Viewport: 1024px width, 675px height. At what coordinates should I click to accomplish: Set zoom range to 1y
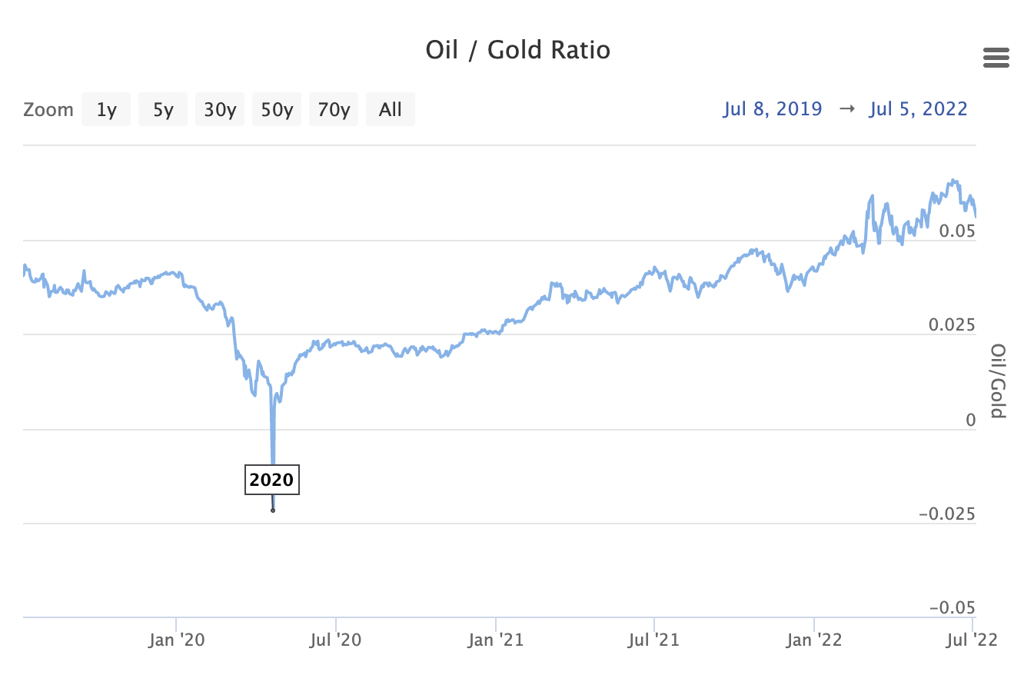click(106, 109)
